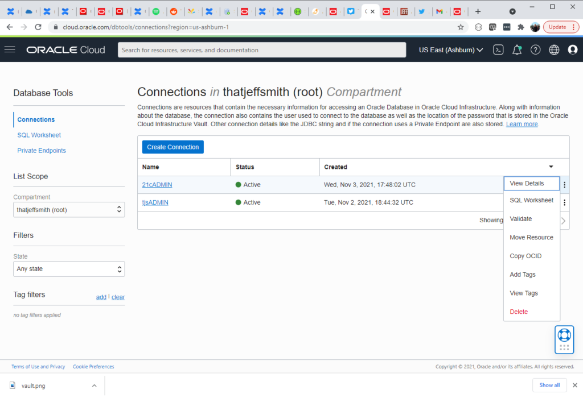Expand the vault.png download options chevron

click(x=95, y=385)
